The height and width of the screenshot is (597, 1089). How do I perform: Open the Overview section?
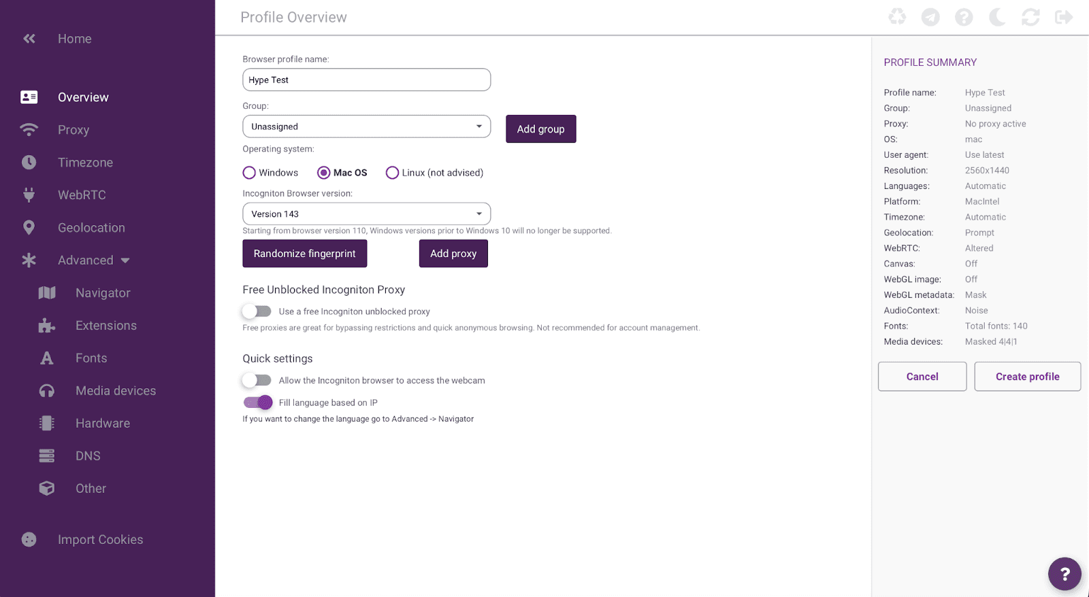pos(83,97)
